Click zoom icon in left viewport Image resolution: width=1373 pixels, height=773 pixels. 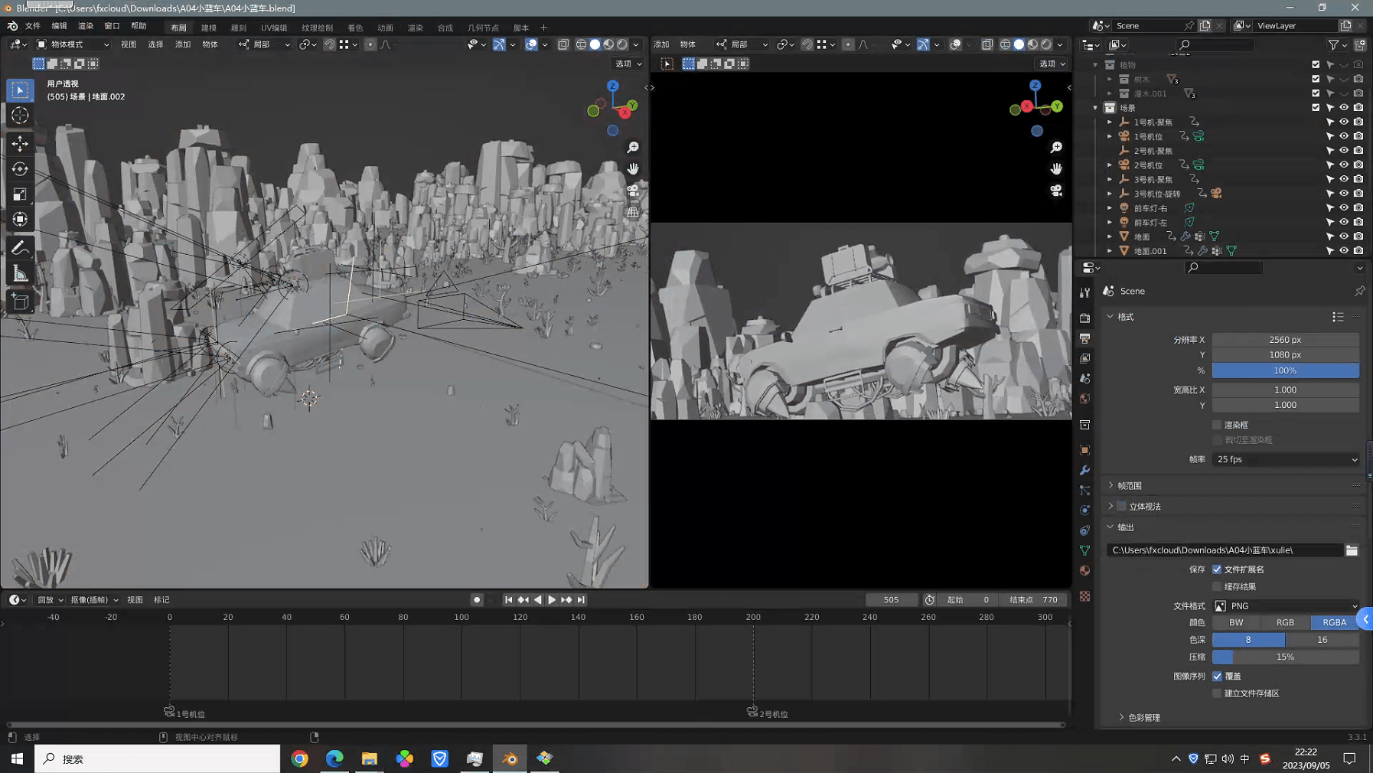(633, 147)
